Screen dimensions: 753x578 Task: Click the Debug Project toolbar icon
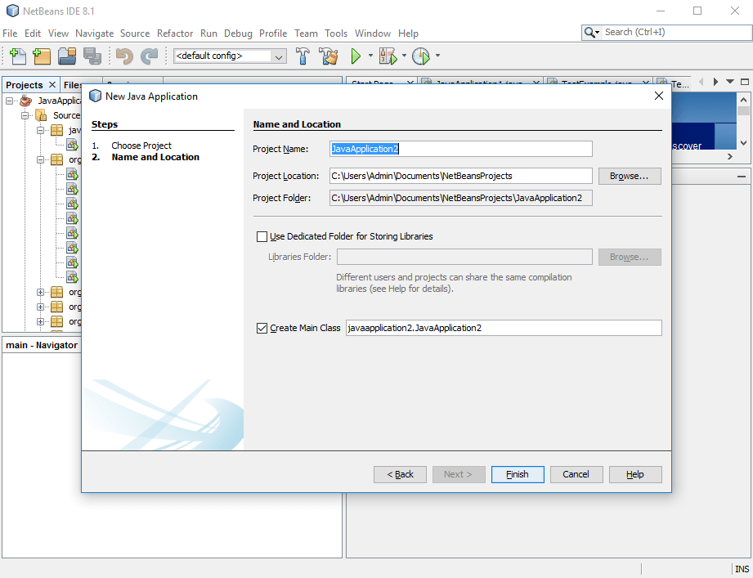point(388,56)
